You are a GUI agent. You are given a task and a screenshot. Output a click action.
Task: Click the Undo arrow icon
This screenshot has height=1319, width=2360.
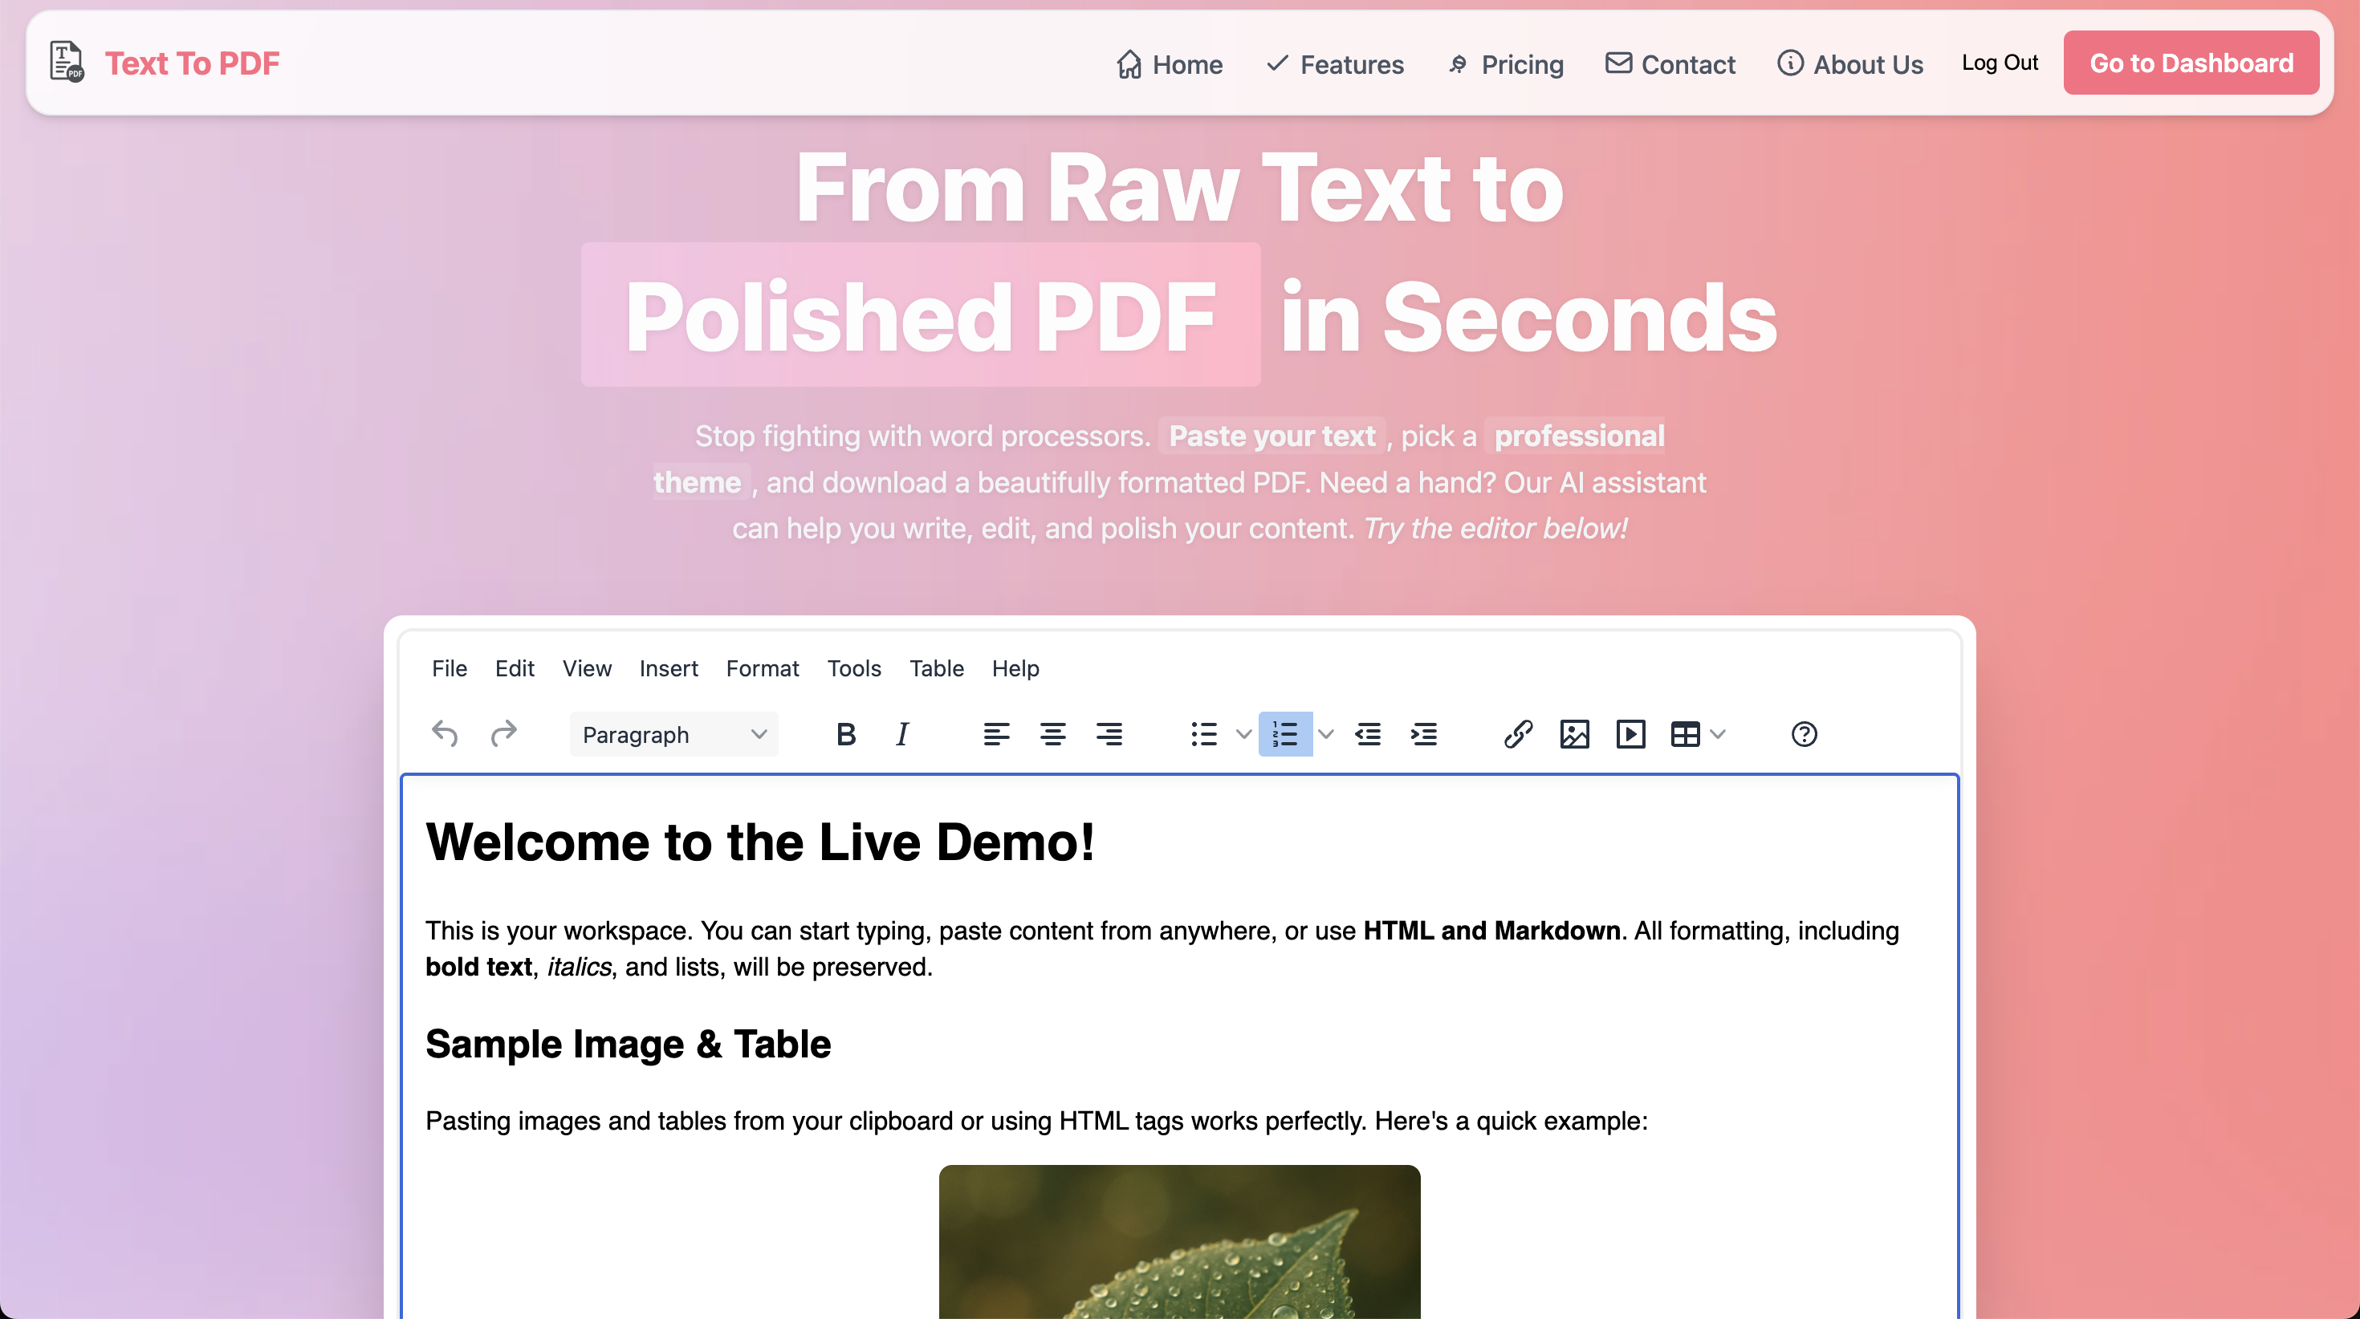coord(446,733)
